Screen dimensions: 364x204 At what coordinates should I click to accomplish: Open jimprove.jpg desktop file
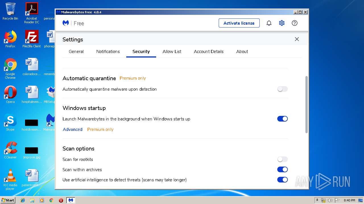tap(32, 153)
